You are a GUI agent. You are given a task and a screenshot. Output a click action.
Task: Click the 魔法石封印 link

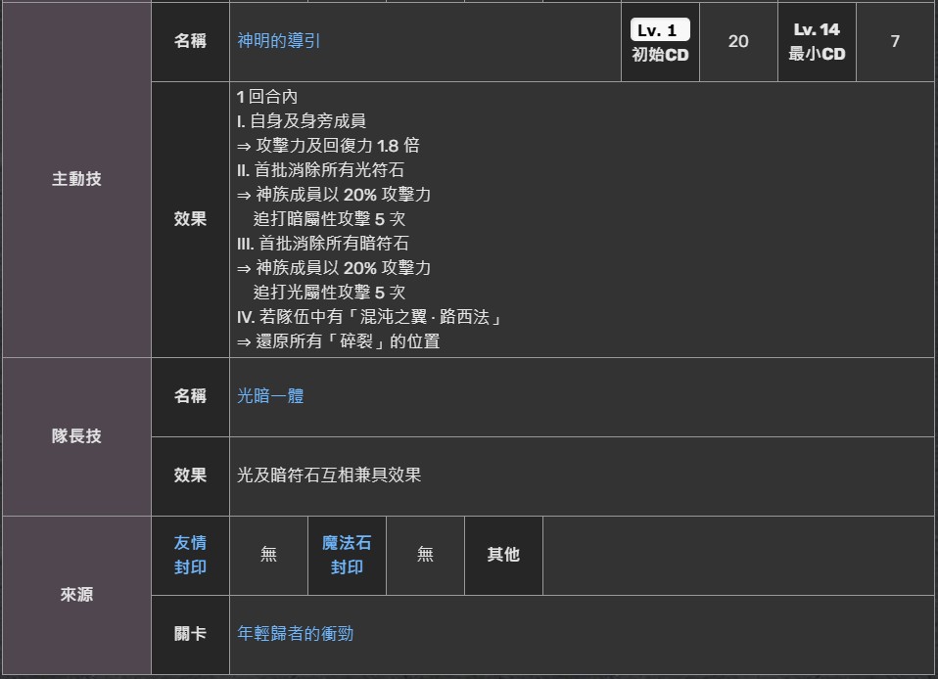click(347, 555)
